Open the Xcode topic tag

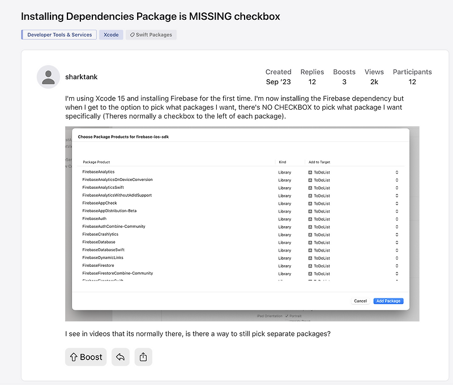111,34
